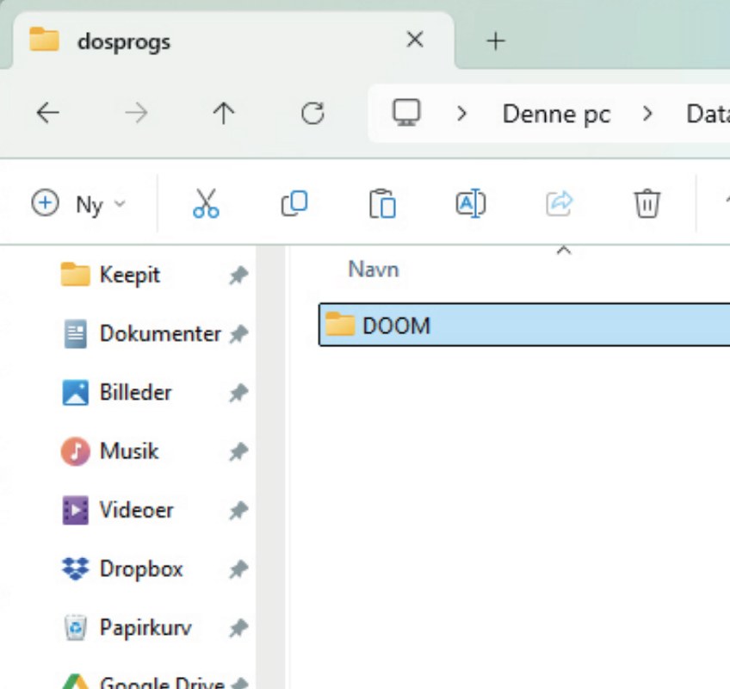This screenshot has height=689, width=730.
Task: Click the Cut scissors icon
Action: [206, 204]
